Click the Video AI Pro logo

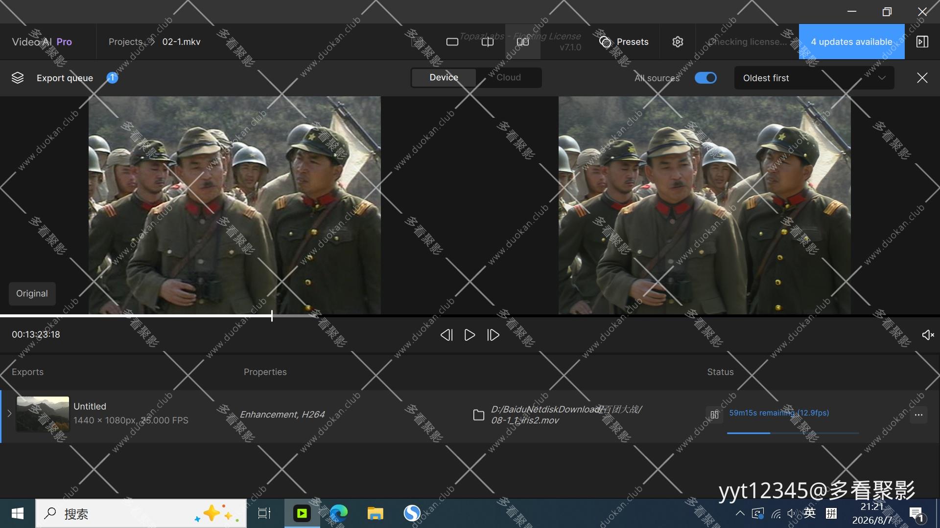click(x=42, y=42)
